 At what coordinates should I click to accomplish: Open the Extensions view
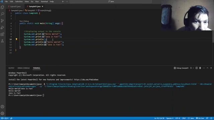coord(2,34)
